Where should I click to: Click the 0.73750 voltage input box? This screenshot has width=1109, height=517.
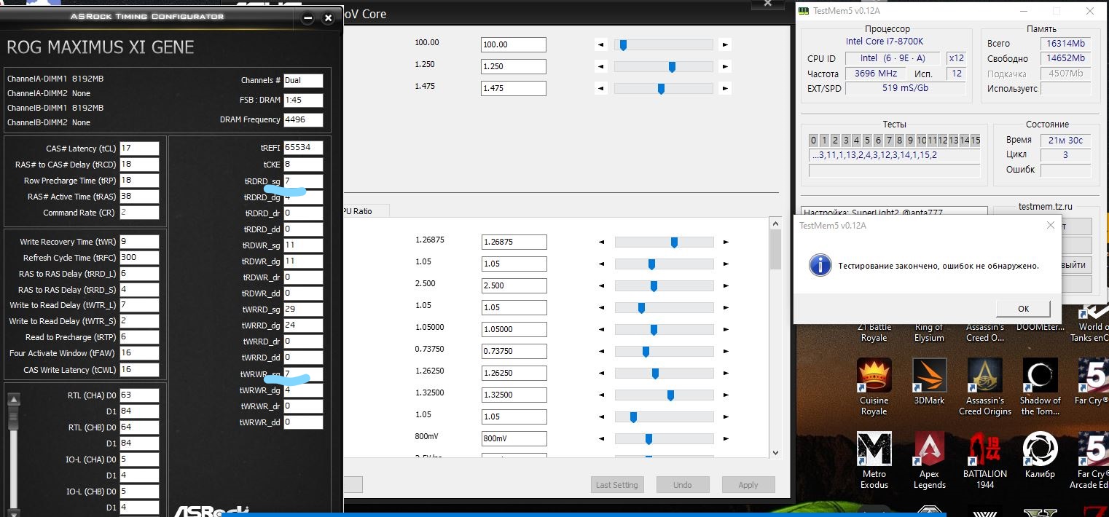tap(514, 351)
